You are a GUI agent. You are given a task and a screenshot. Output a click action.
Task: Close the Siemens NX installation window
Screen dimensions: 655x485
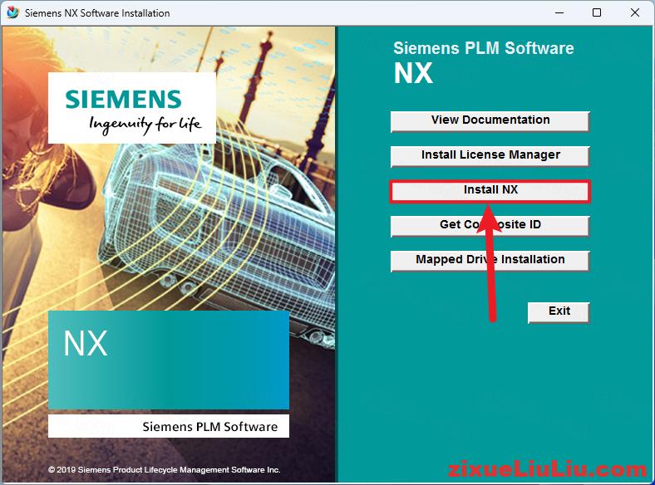(634, 13)
